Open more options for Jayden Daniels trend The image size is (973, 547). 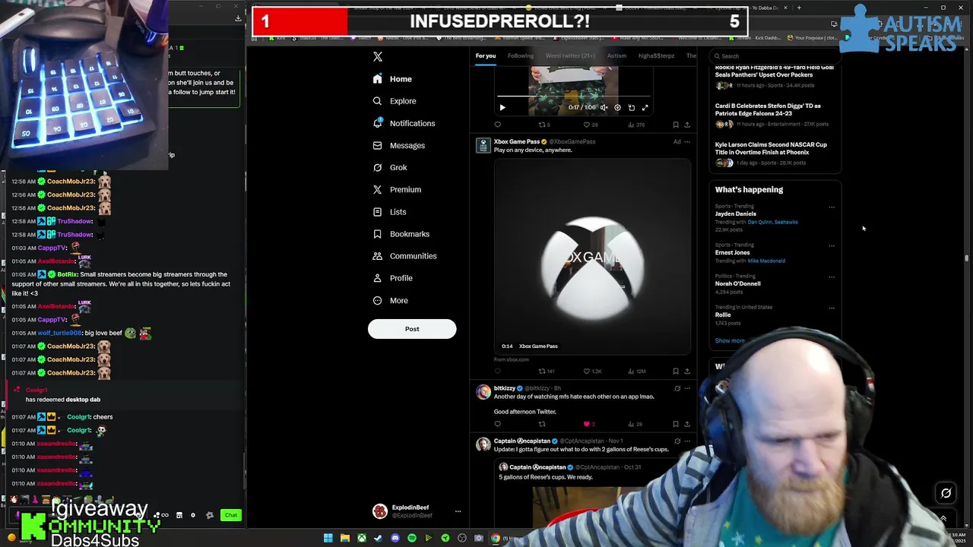(832, 207)
